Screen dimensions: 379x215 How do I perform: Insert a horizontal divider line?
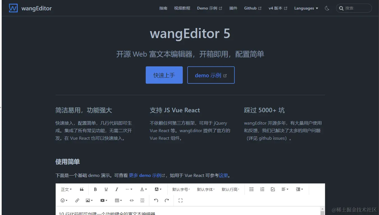[x=142, y=200]
